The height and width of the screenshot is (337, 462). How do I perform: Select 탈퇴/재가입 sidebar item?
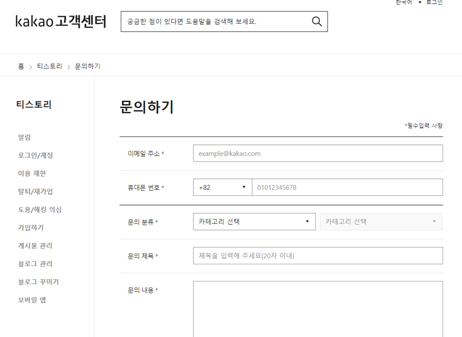tap(36, 191)
